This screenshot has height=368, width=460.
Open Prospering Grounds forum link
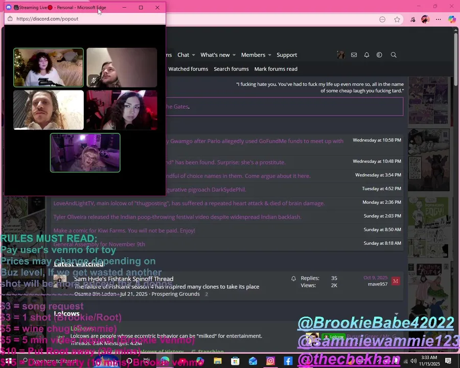tap(175, 294)
